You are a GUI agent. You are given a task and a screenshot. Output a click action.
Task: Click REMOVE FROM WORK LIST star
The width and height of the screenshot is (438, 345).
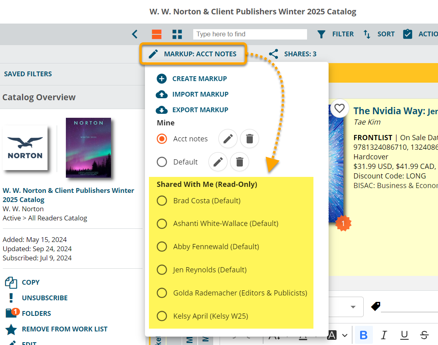tap(56, 329)
